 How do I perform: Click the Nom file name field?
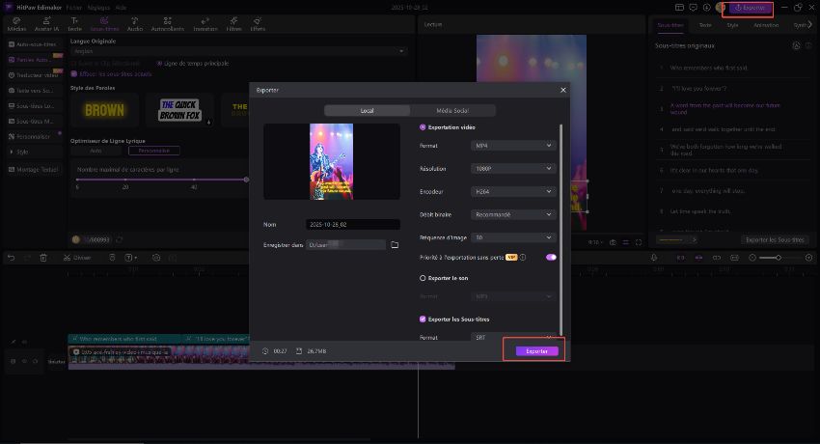click(352, 224)
